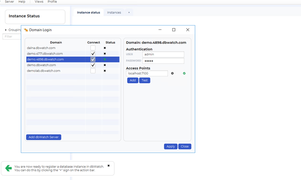The image size is (301, 180).
Task: Click Apply in Domain Login dialog
Action: click(x=171, y=146)
